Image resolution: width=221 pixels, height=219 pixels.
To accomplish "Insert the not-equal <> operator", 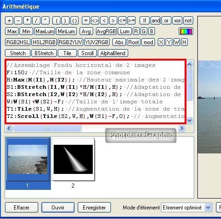I will 95,20.
